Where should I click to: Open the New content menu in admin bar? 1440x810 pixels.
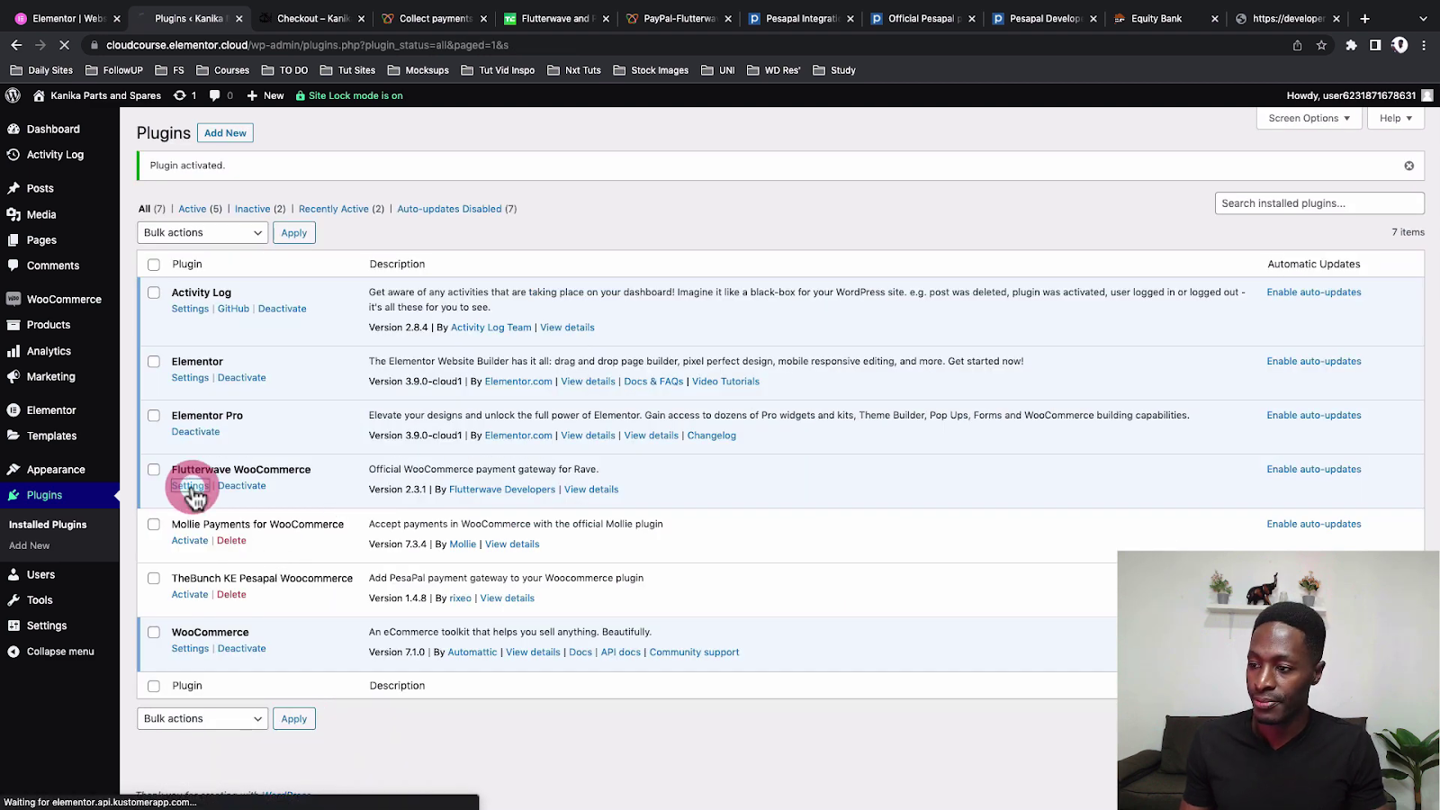point(265,95)
